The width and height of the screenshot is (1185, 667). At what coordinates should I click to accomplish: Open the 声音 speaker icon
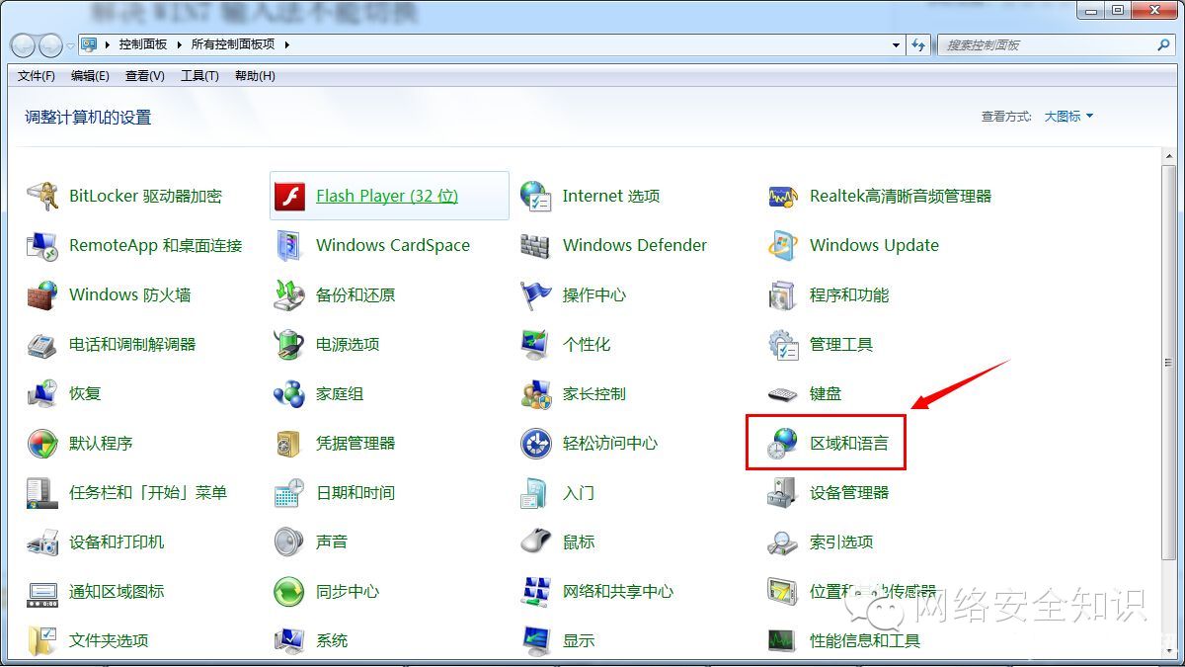[x=289, y=542]
